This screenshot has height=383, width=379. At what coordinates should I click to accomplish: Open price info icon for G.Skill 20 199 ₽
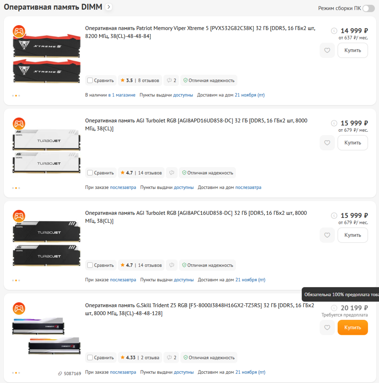click(334, 308)
